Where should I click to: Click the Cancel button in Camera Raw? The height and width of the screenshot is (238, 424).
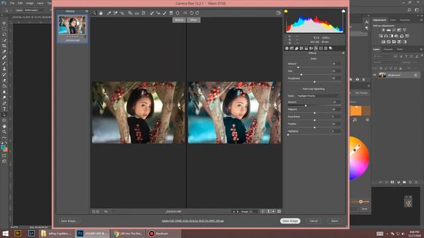pos(313,221)
